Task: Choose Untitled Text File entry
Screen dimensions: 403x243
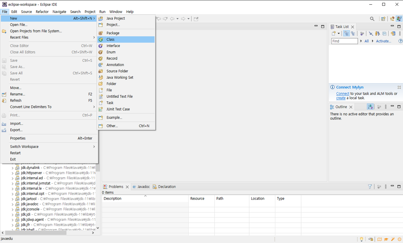Action: coord(126,97)
